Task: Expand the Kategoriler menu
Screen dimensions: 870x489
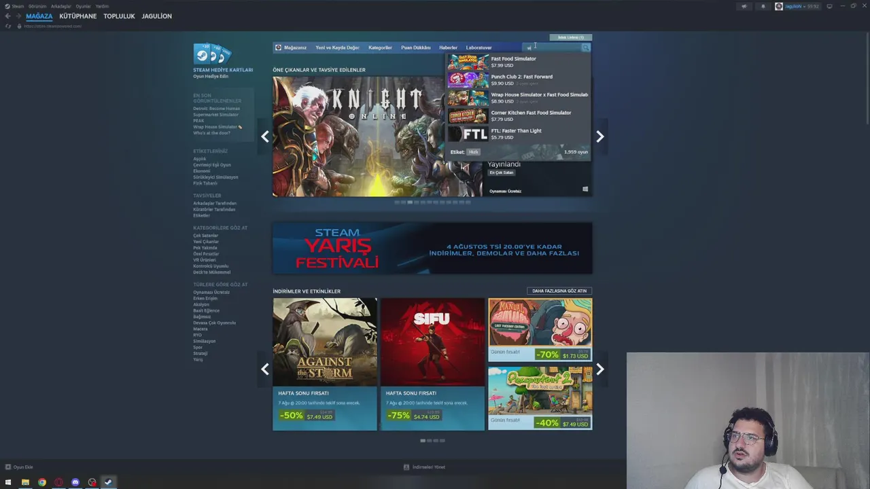Action: pos(380,48)
